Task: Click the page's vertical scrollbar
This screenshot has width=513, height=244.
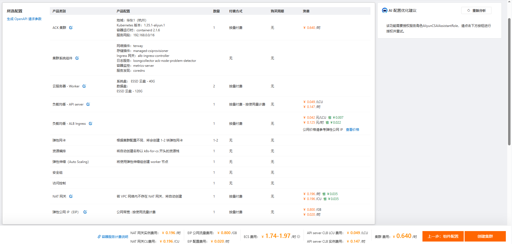Action: (509, 82)
